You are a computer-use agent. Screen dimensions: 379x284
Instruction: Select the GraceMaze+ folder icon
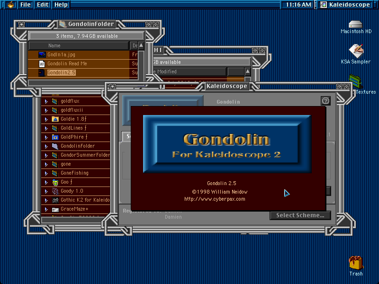[x=55, y=209]
